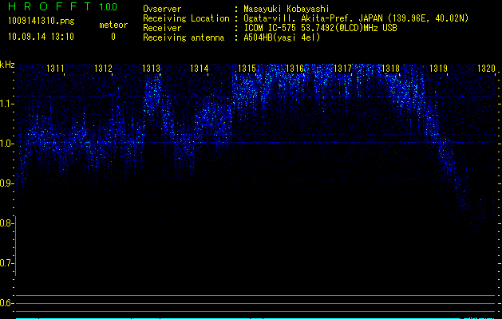Click the meteor label

pyautogui.click(x=113, y=25)
